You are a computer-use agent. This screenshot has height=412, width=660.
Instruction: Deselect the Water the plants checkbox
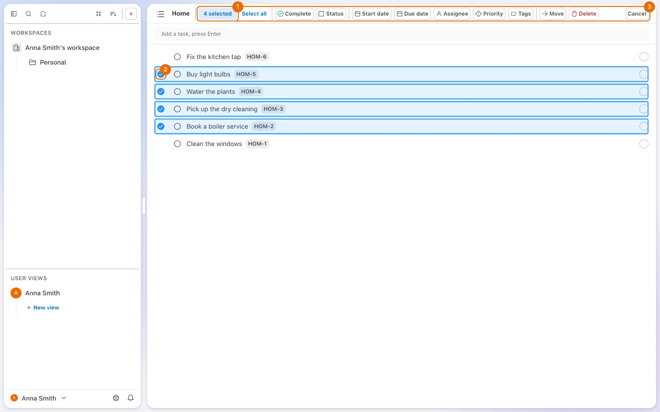click(x=161, y=91)
